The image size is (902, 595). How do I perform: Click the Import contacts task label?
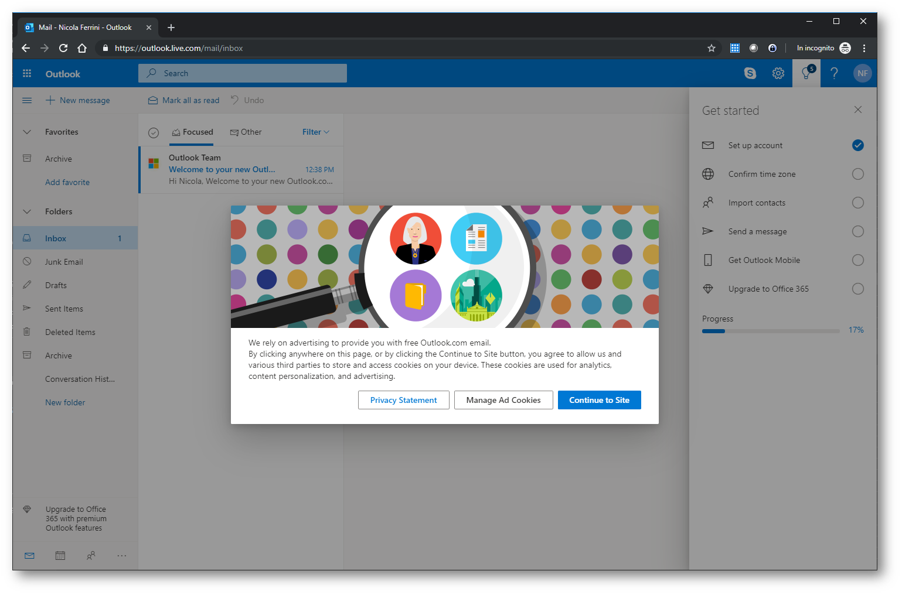[x=757, y=203]
